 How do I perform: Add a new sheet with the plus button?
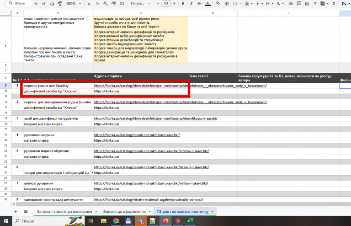click(16, 211)
